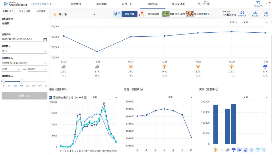This screenshot has height=155, width=272.
Task: Click the 他店舗訪問 view button
Action: pyautogui.click(x=150, y=14)
